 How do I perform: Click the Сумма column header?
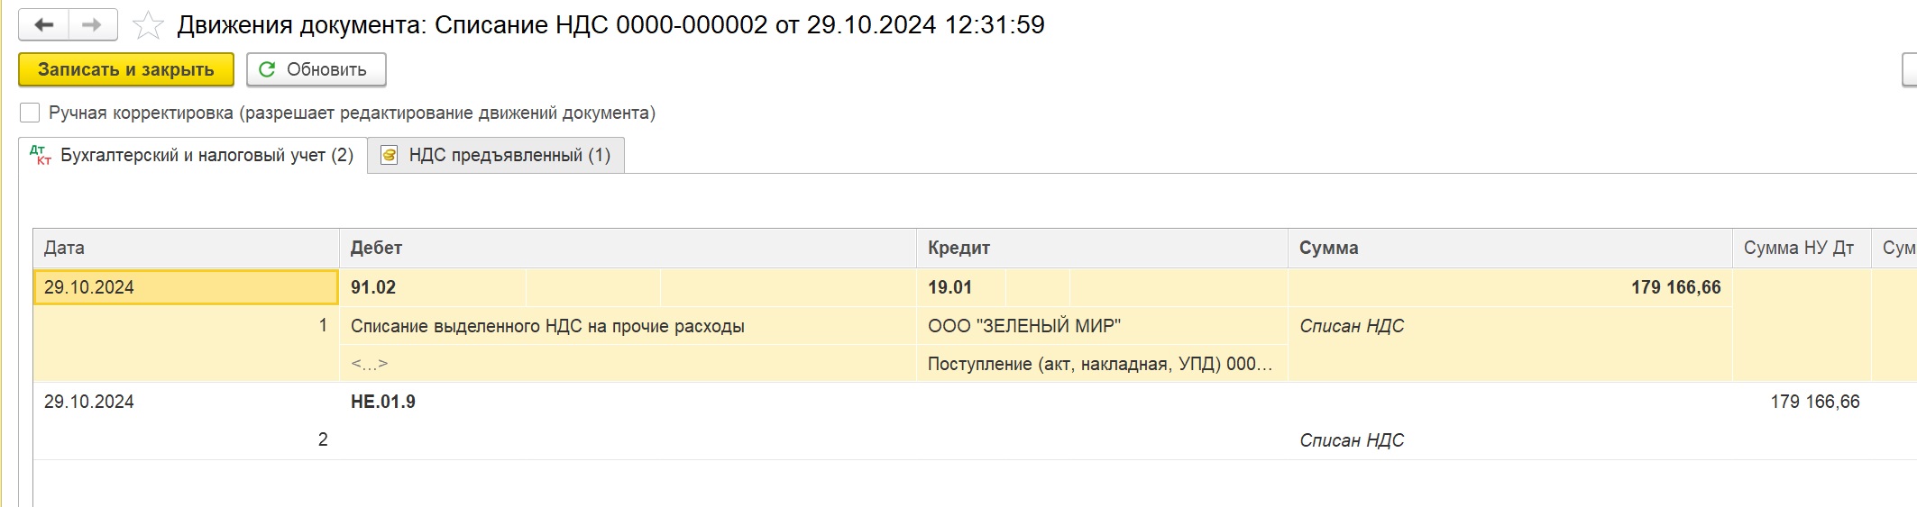click(x=1510, y=248)
